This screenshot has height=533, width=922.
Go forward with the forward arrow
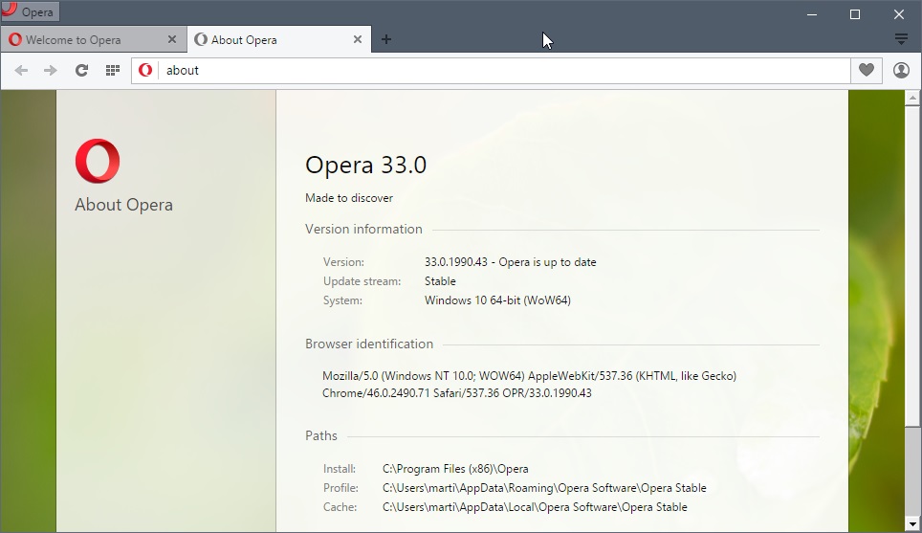click(51, 71)
